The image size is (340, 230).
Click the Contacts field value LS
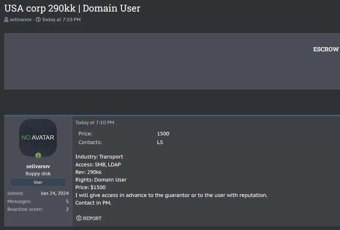point(160,142)
